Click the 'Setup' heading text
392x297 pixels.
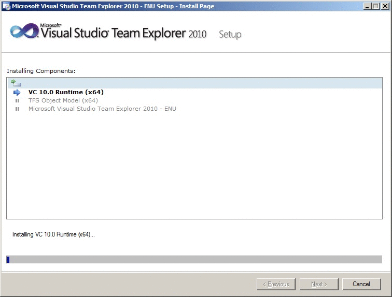[x=230, y=35]
